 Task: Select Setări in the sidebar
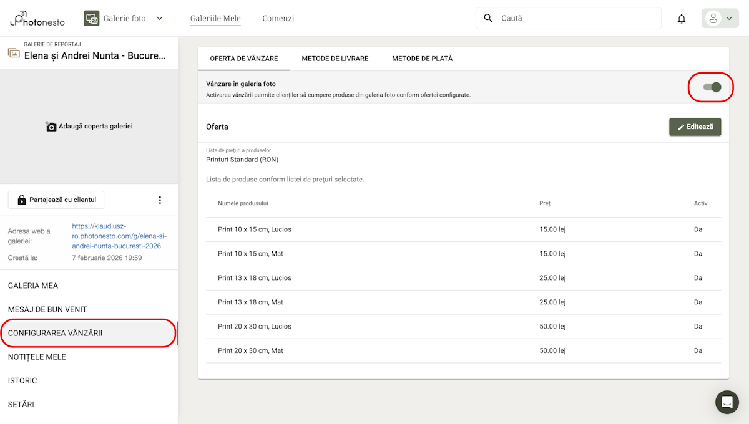21,405
